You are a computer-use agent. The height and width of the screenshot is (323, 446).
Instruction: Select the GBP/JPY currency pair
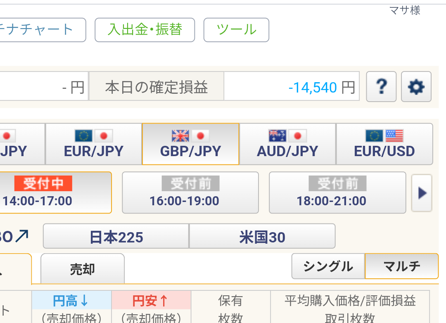pos(190,144)
